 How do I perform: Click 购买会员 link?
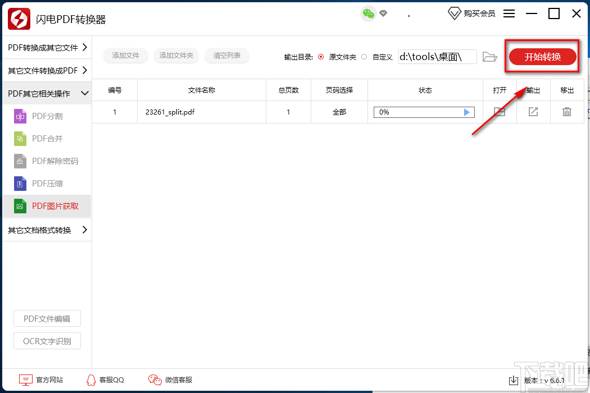(479, 13)
